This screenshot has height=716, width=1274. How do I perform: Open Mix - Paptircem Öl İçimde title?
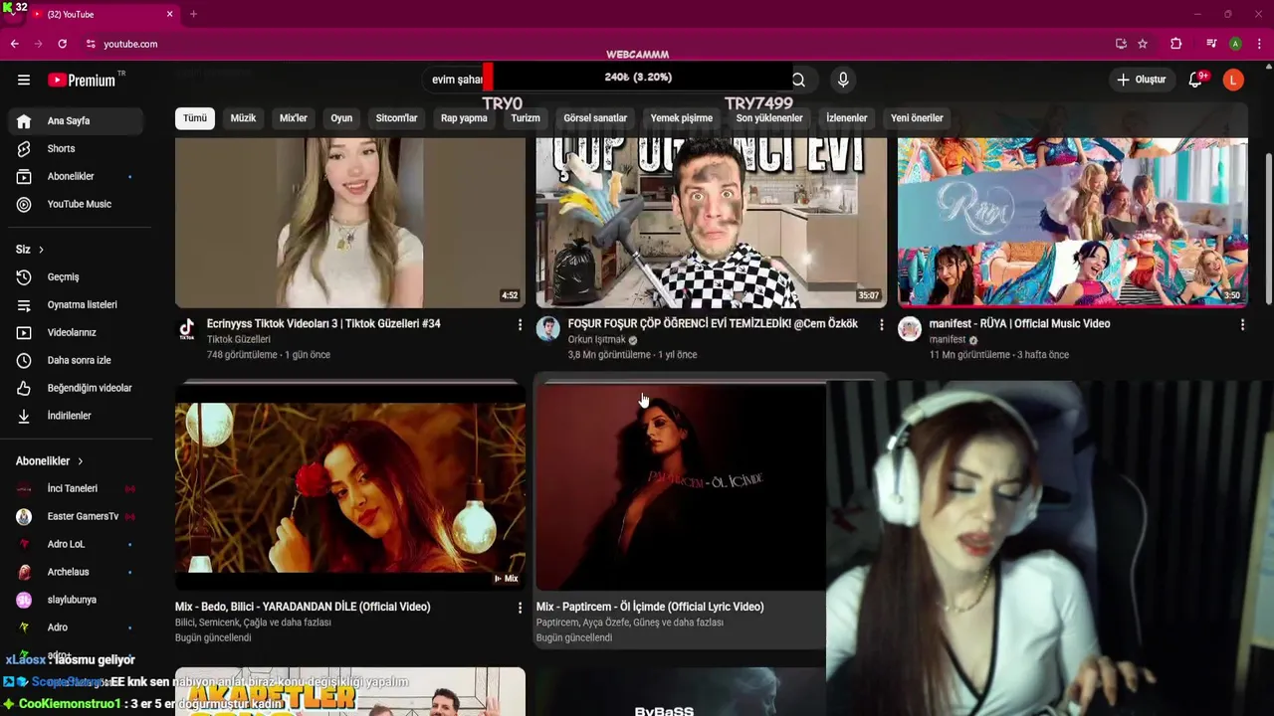[650, 607]
